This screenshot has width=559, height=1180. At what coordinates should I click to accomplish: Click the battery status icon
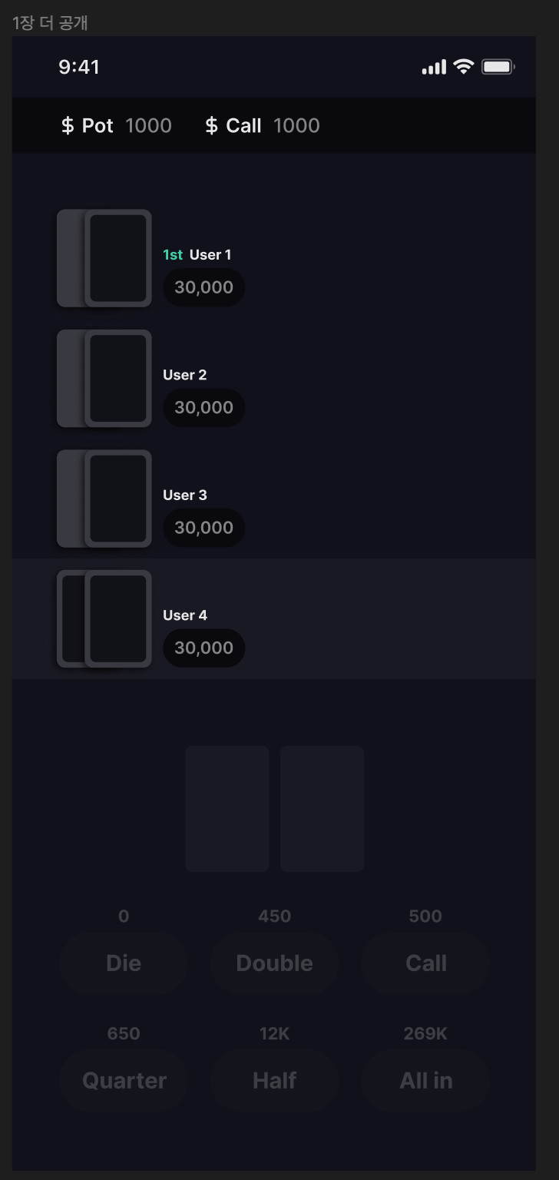point(498,67)
